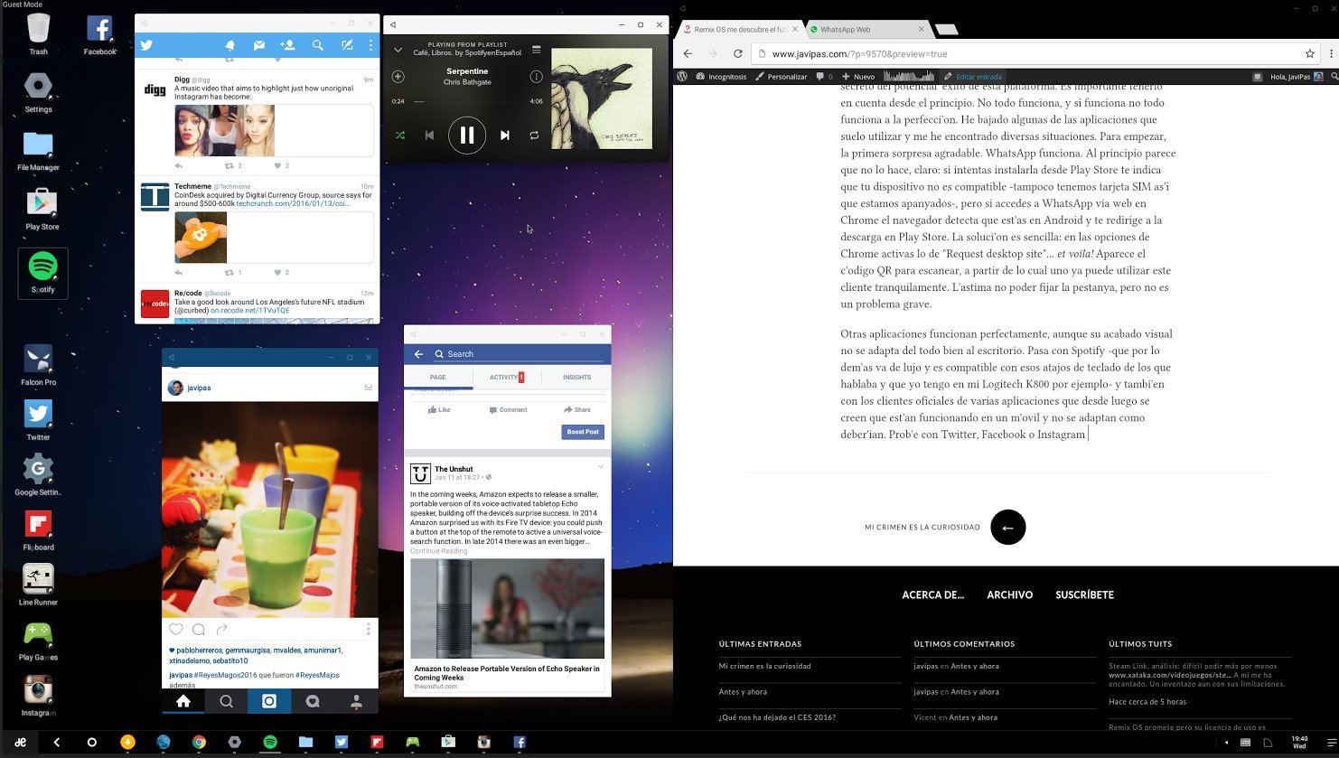Open Flipboard desktop shortcut
Screen dimensions: 1339x758
pos(38,529)
